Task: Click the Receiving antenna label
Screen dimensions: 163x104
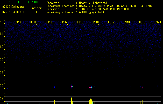Action: tap(60, 12)
